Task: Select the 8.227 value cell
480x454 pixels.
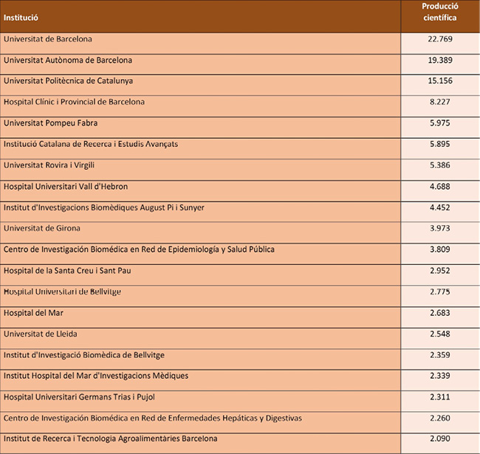Action: coord(439,102)
